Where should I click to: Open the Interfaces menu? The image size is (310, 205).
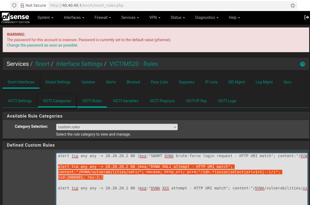74,17
